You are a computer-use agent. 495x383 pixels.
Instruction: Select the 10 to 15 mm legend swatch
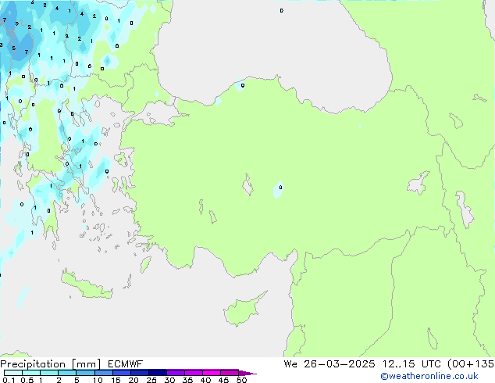(103, 373)
